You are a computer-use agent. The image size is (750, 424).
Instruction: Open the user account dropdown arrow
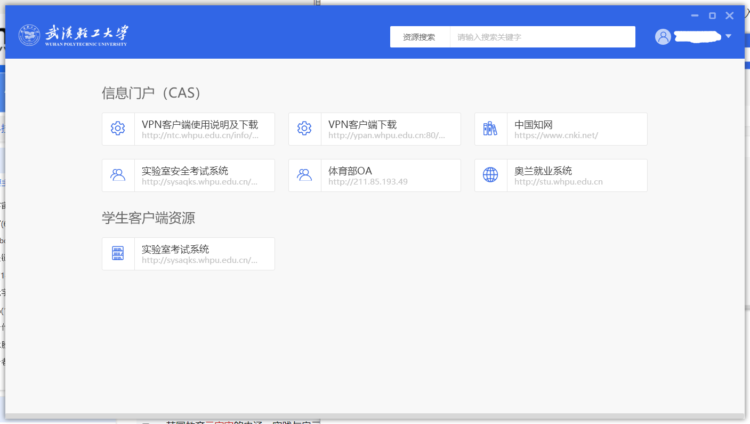pos(728,36)
